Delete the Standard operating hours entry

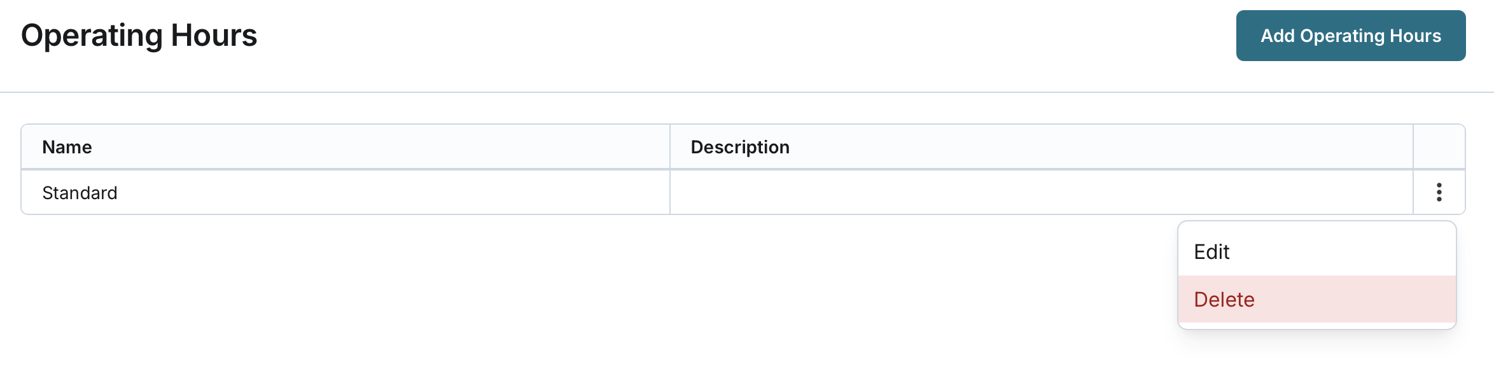pyautogui.click(x=1224, y=300)
